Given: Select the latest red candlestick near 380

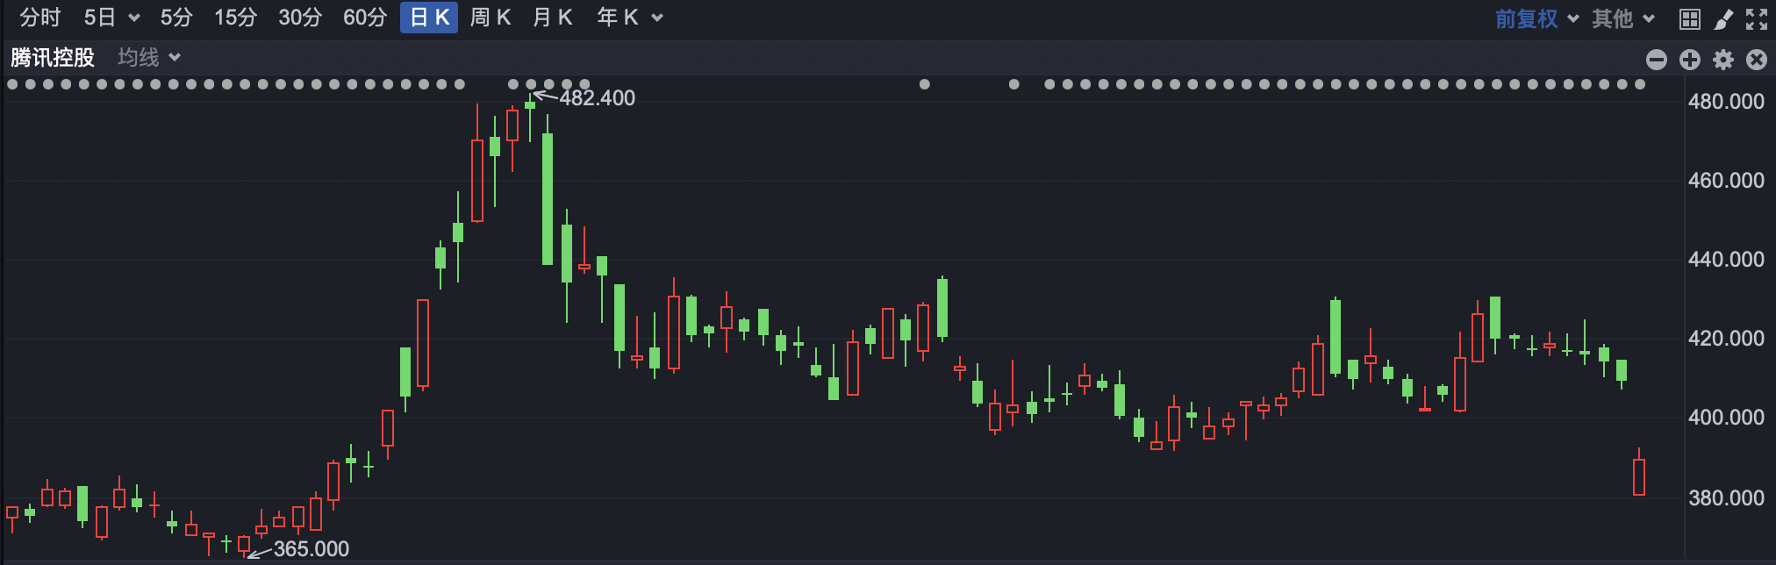Looking at the screenshot, I should coord(1639,474).
